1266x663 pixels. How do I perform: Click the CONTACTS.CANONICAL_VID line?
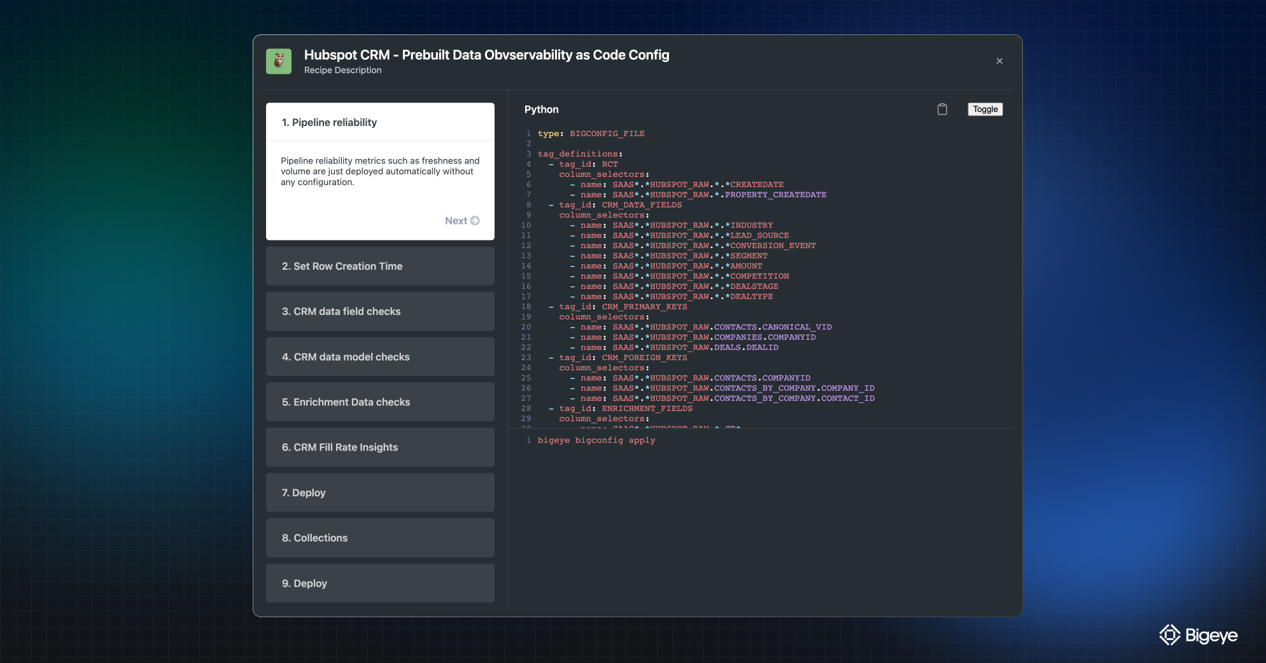701,327
